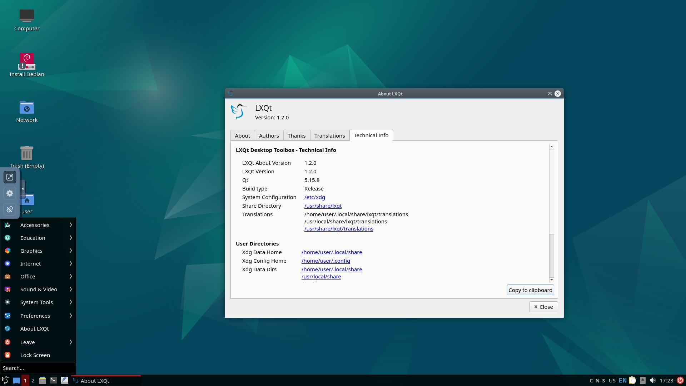Open the /etc/xdg link

coord(314,197)
